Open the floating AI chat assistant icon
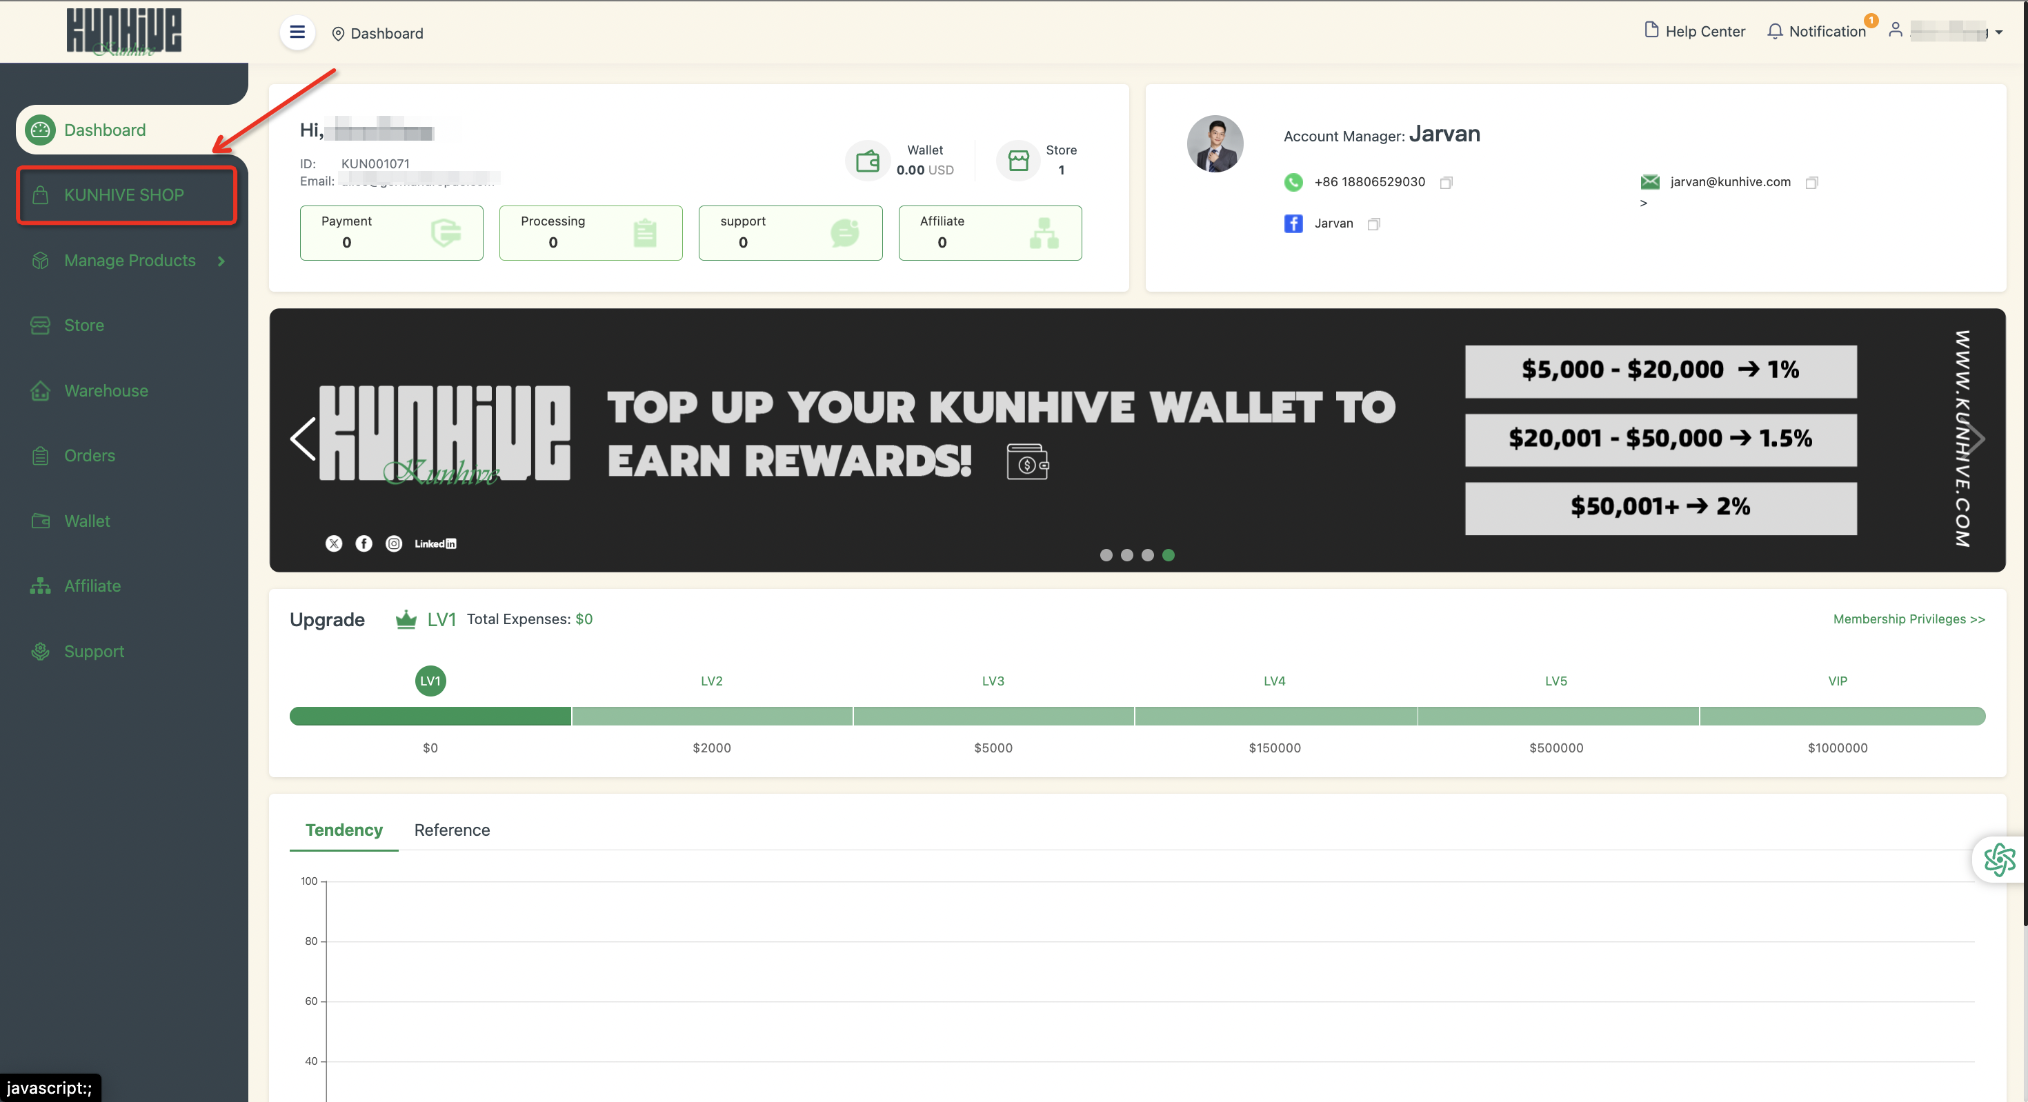This screenshot has width=2028, height=1102. click(1999, 859)
